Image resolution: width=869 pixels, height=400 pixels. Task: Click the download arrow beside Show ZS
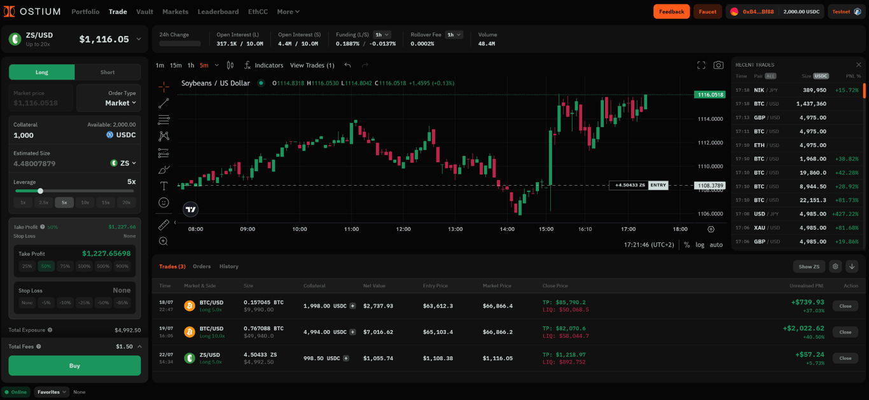coord(852,266)
